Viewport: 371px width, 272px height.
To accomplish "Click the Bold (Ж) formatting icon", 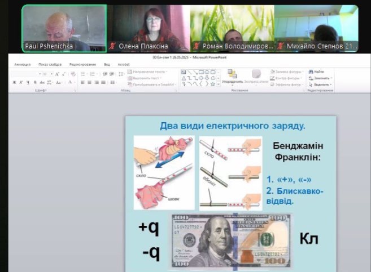I will 14,82.
